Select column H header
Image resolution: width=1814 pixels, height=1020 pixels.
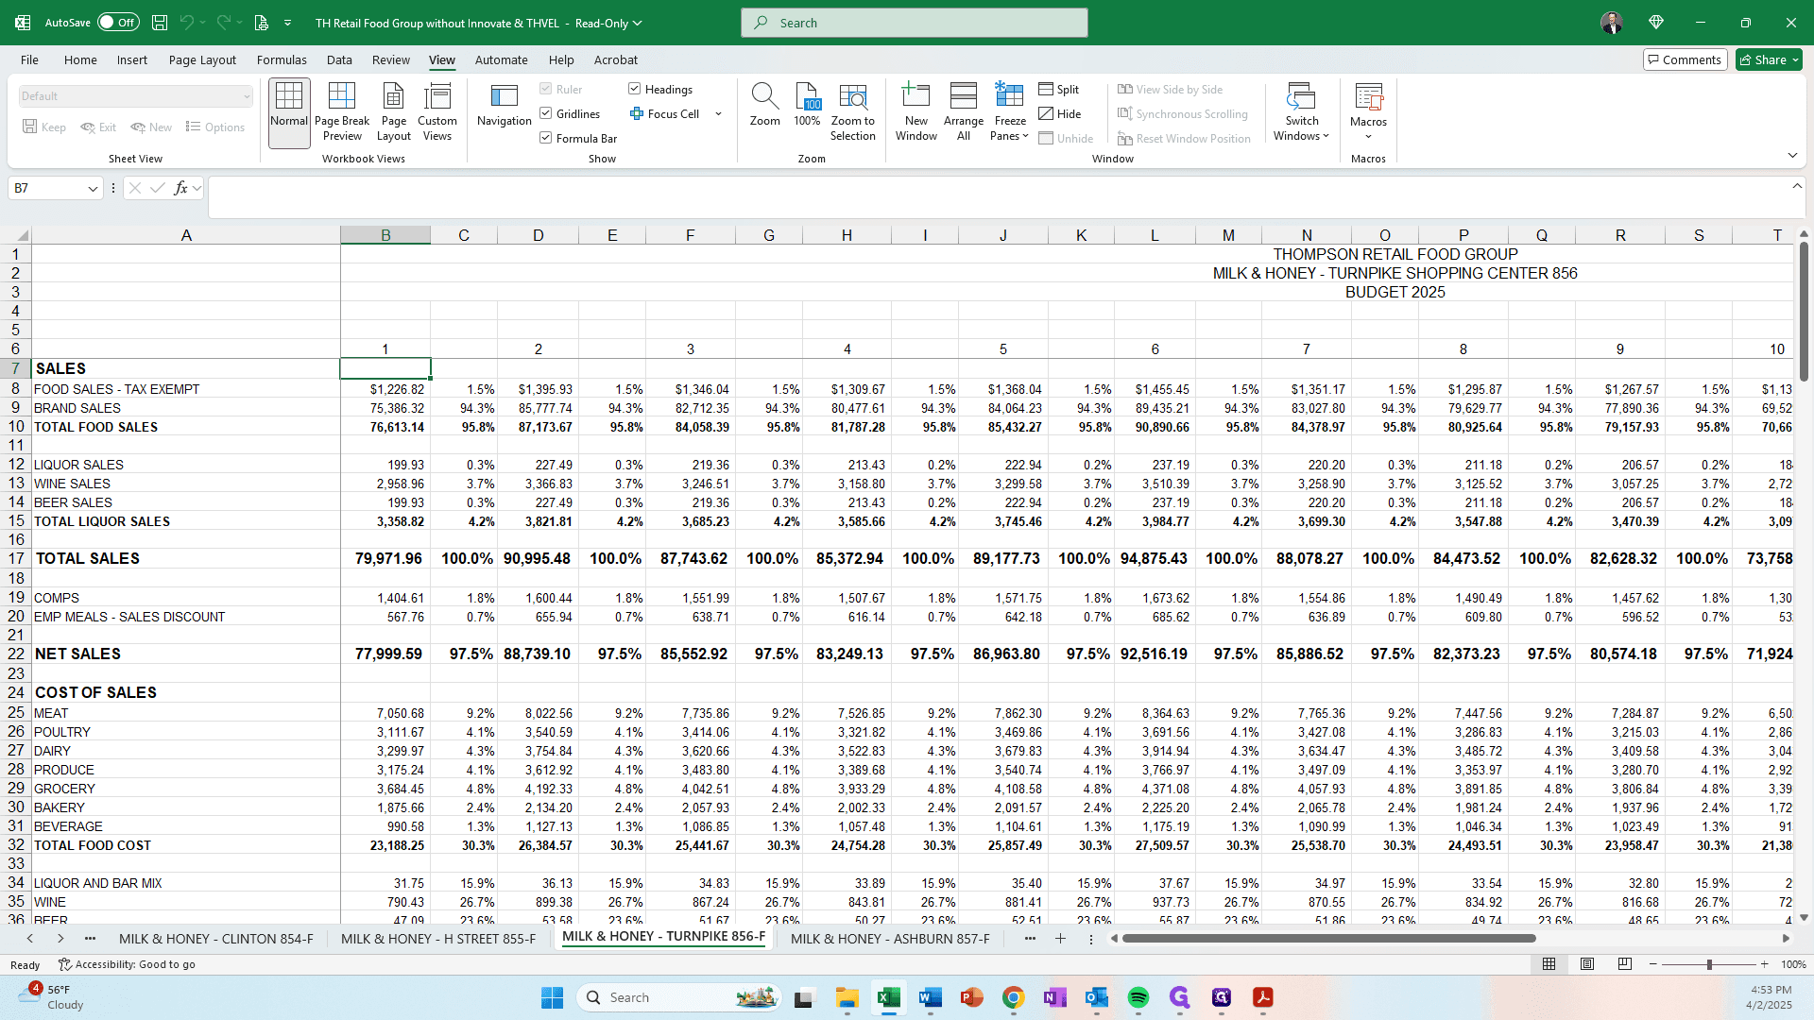[x=847, y=235]
